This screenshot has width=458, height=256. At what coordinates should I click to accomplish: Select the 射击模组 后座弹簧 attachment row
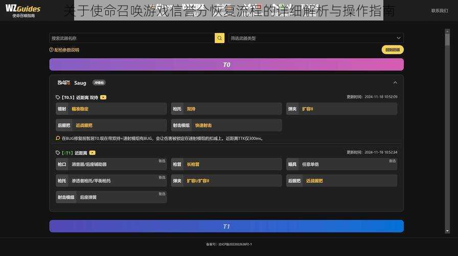pyautogui.click(x=111, y=197)
